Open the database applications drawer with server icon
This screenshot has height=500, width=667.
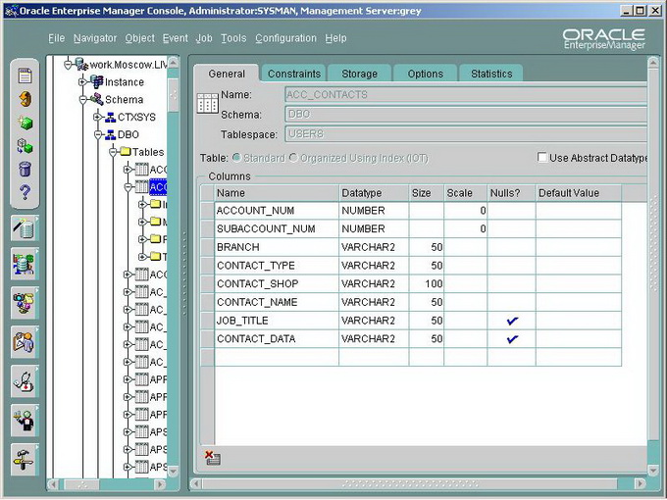tap(25, 264)
